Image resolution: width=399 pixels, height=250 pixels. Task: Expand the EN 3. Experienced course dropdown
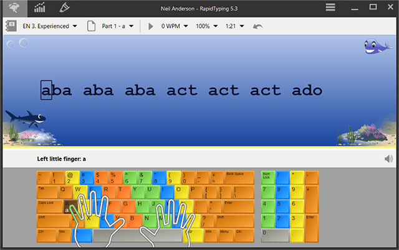(50, 26)
